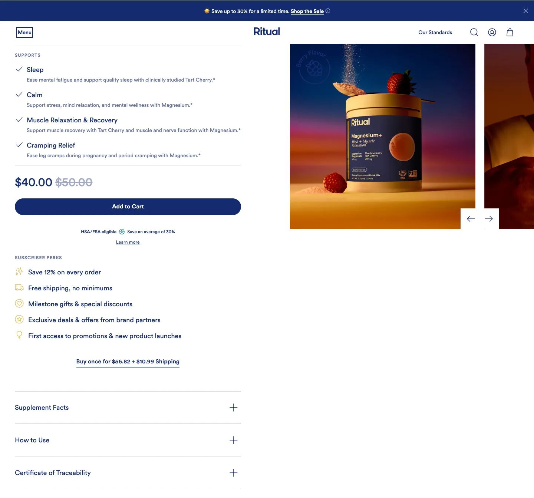Expand the How to Use section
Screen dimensions: 534x498
coord(128,440)
